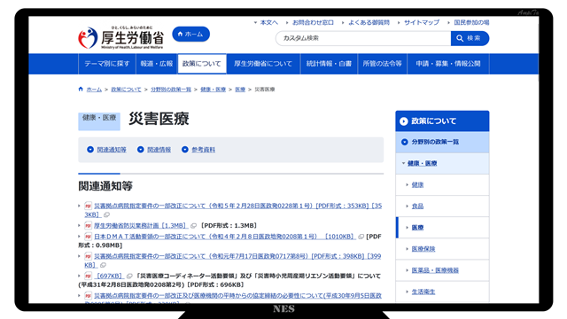Image resolution: width=567 pixels, height=319 pixels.
Task: Click the new-window icon after 厚生労働省防災業務計画 link
Action: pyautogui.click(x=193, y=226)
